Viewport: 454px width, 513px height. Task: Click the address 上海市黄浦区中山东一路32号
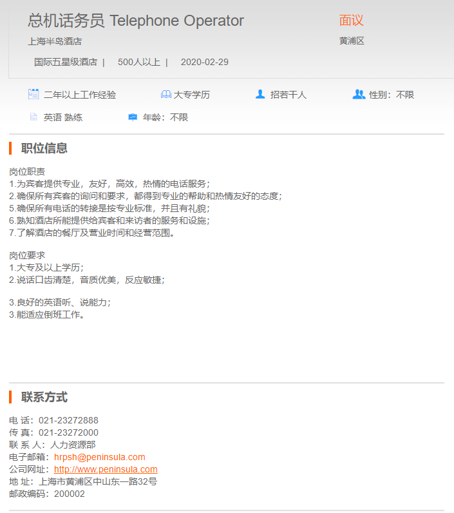click(x=98, y=481)
